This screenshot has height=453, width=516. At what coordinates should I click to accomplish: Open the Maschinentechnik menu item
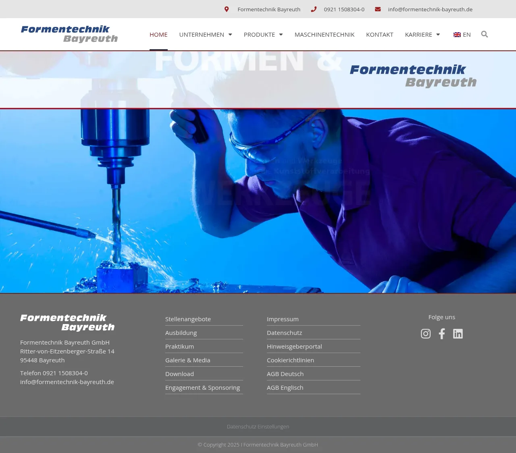325,35
